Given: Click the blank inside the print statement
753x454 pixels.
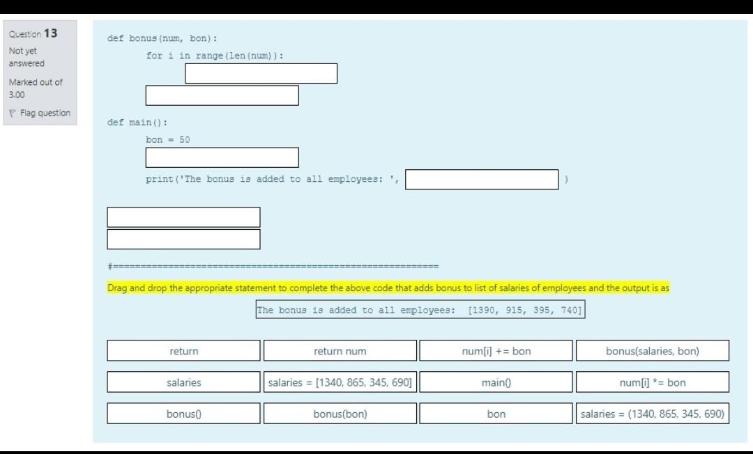Looking at the screenshot, I should tap(482, 179).
